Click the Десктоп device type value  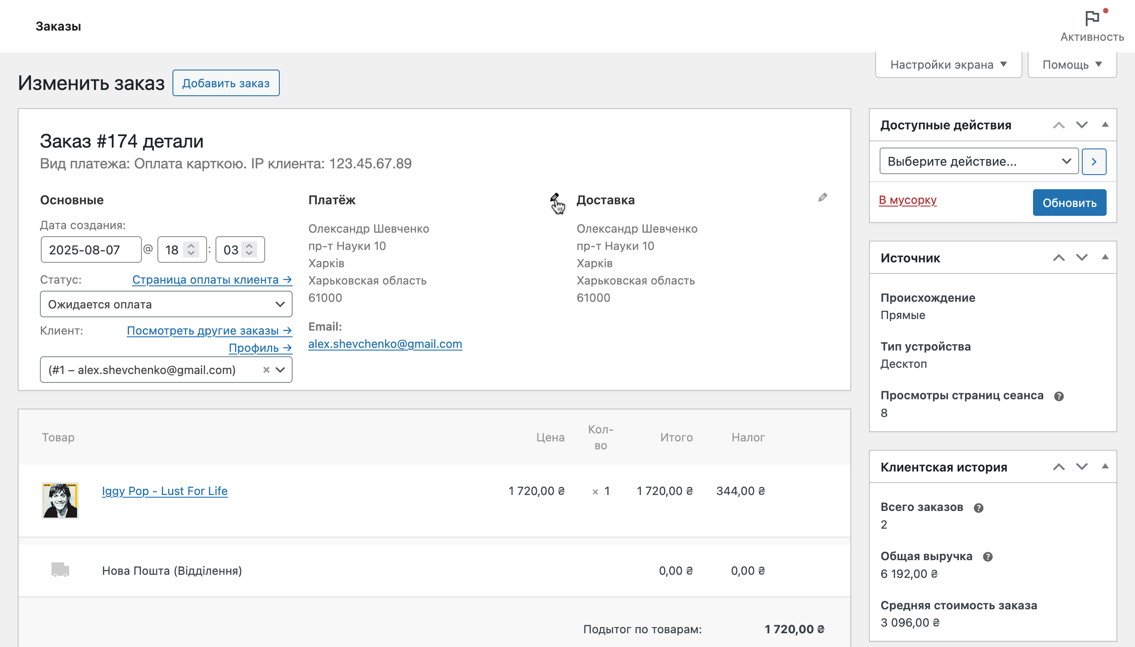pyautogui.click(x=904, y=364)
